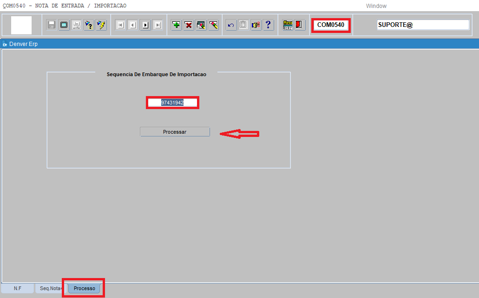The image size is (479, 298).
Task: Jump to the last record
Action: coord(157,25)
